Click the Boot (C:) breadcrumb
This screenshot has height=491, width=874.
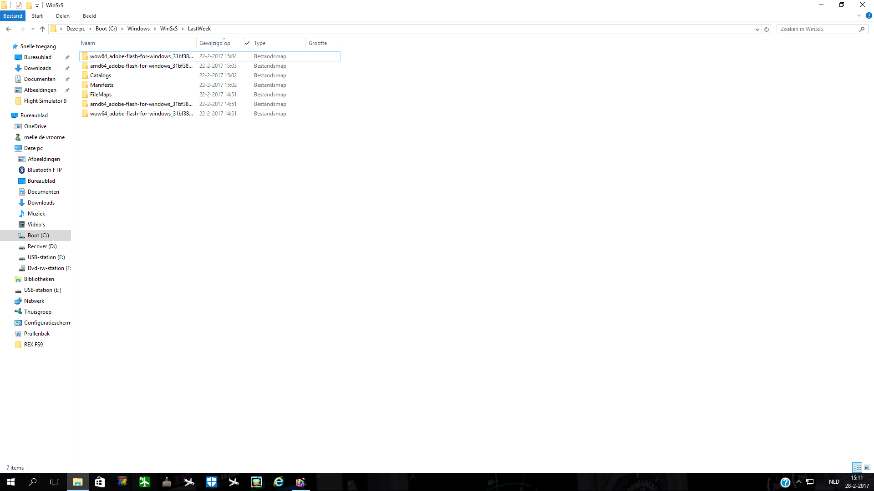[x=106, y=29]
